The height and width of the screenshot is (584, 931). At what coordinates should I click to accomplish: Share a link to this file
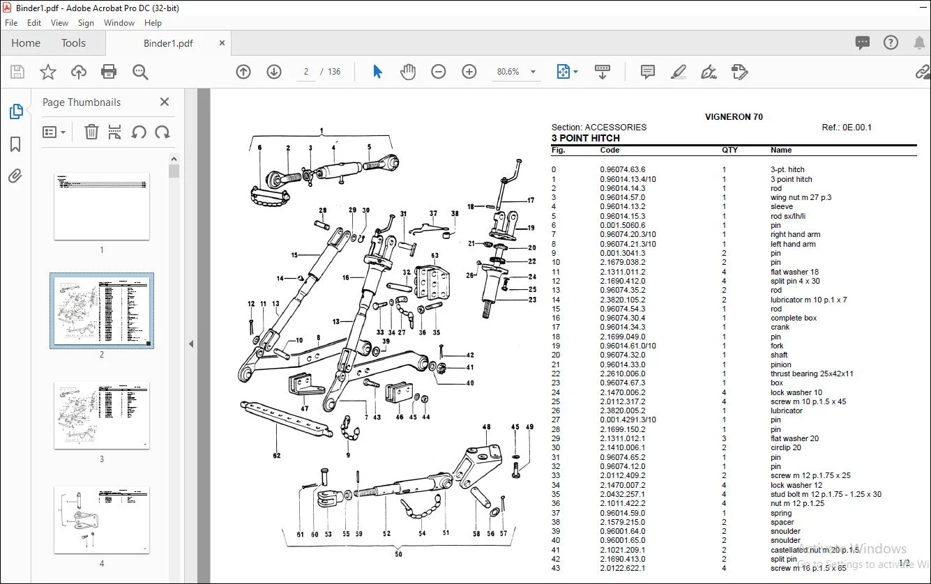pos(923,72)
